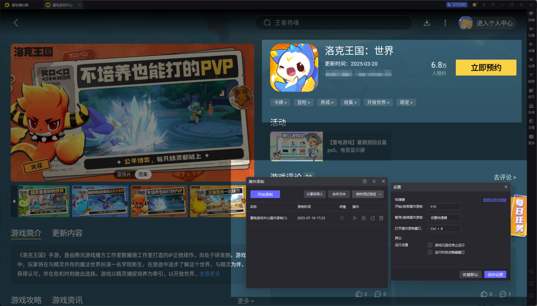The height and width of the screenshot is (306, 537).
Task: Collapse the sidebar with double-arrow icon
Action: (531, 5)
